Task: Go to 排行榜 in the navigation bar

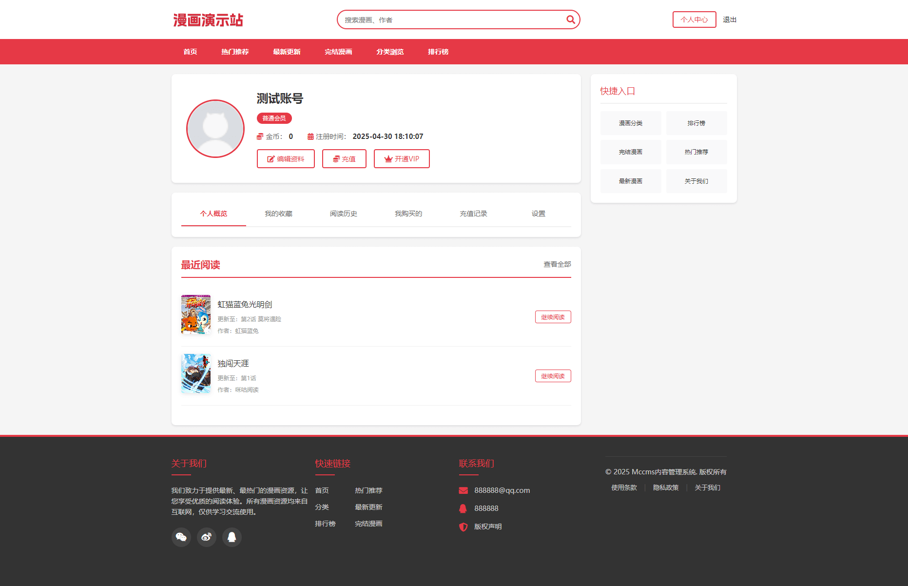Action: pyautogui.click(x=438, y=52)
